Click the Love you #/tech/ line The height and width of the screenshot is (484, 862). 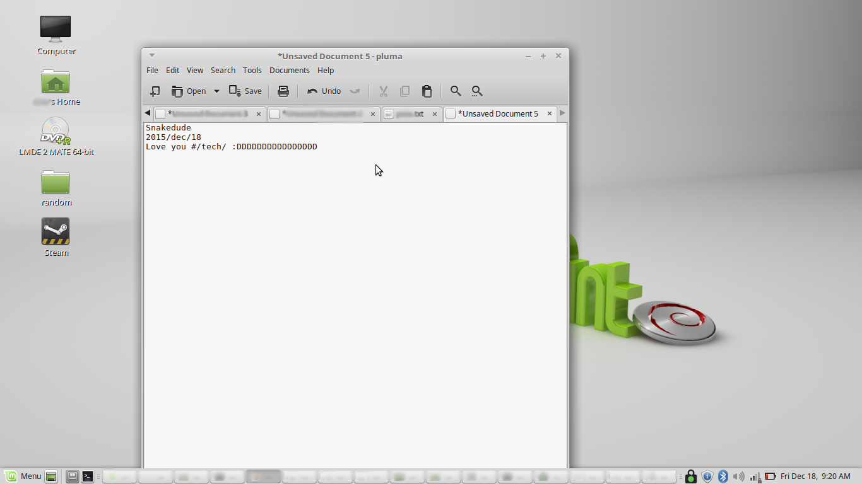[232, 147]
